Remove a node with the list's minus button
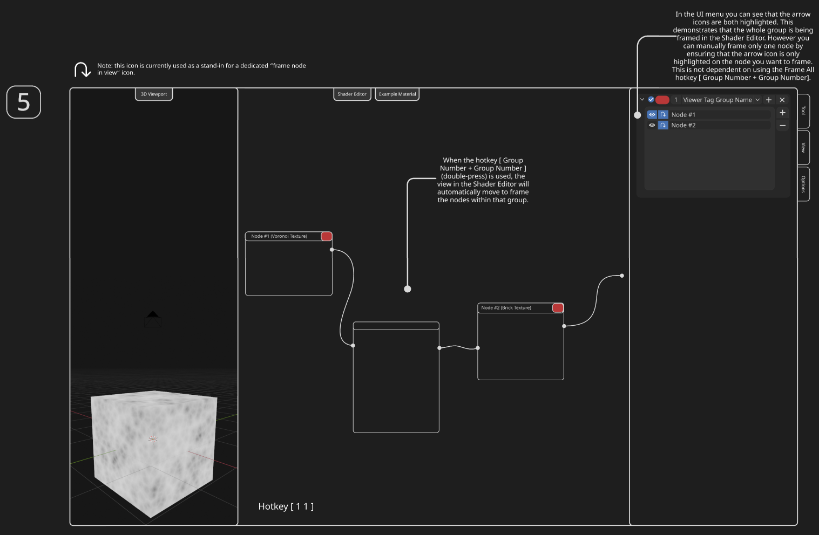The width and height of the screenshot is (819, 535). pyautogui.click(x=782, y=125)
